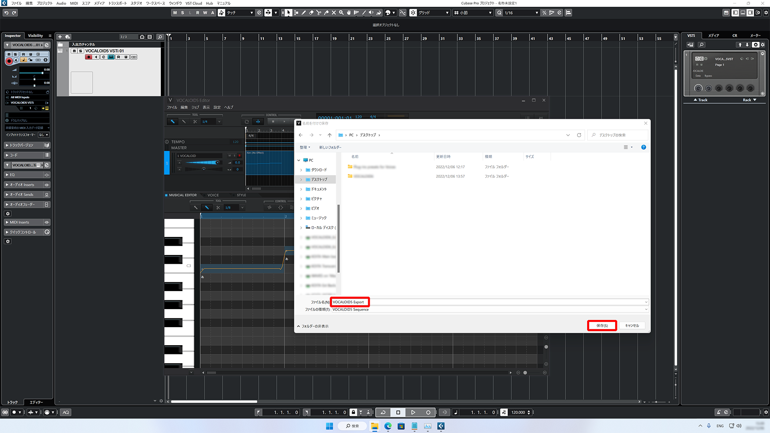Activate the Play (speaker) tool in the toolbar
Image resolution: width=770 pixels, height=433 pixels.
[371, 12]
